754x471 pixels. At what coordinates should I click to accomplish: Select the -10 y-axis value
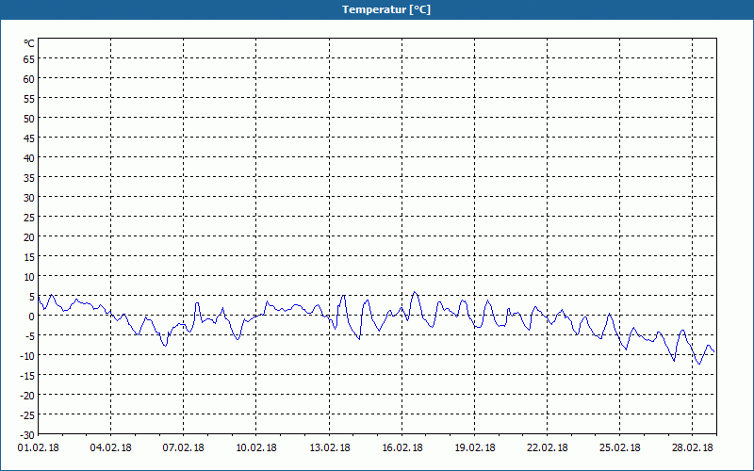click(27, 356)
